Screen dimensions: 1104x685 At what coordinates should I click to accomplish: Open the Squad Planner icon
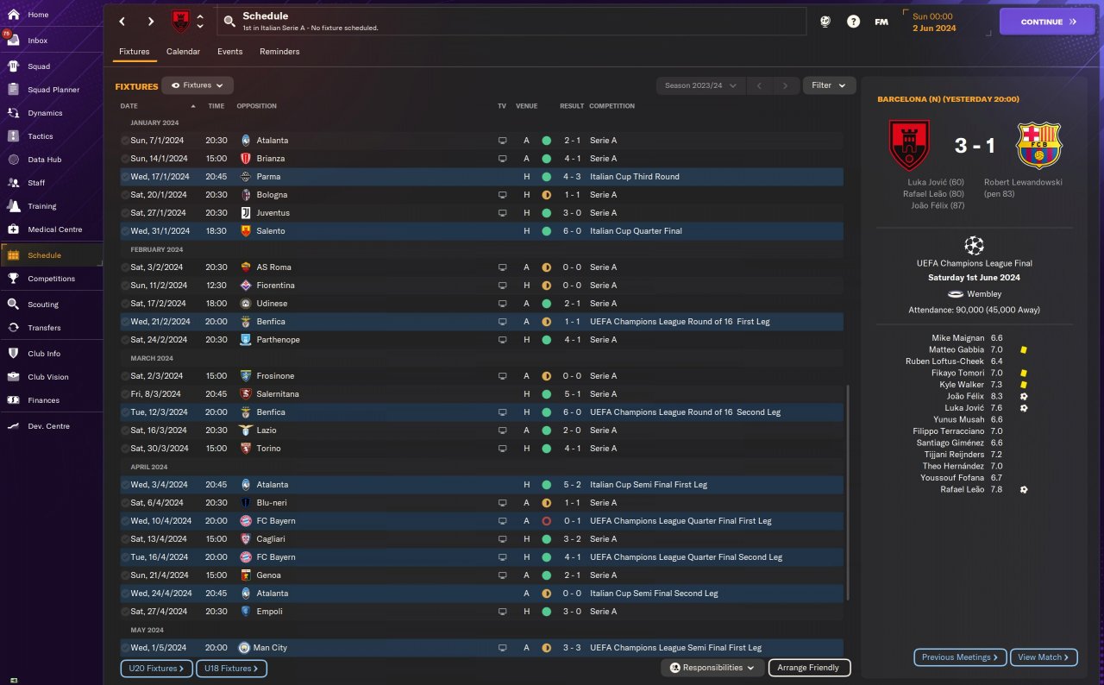tap(13, 90)
